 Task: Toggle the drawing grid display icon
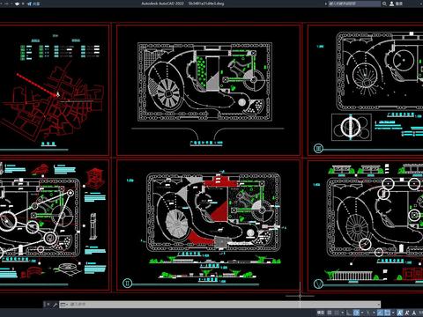click(330, 313)
